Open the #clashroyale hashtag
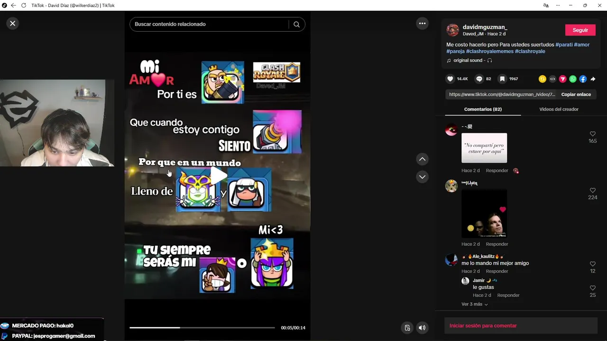The height and width of the screenshot is (341, 607). tap(530, 51)
